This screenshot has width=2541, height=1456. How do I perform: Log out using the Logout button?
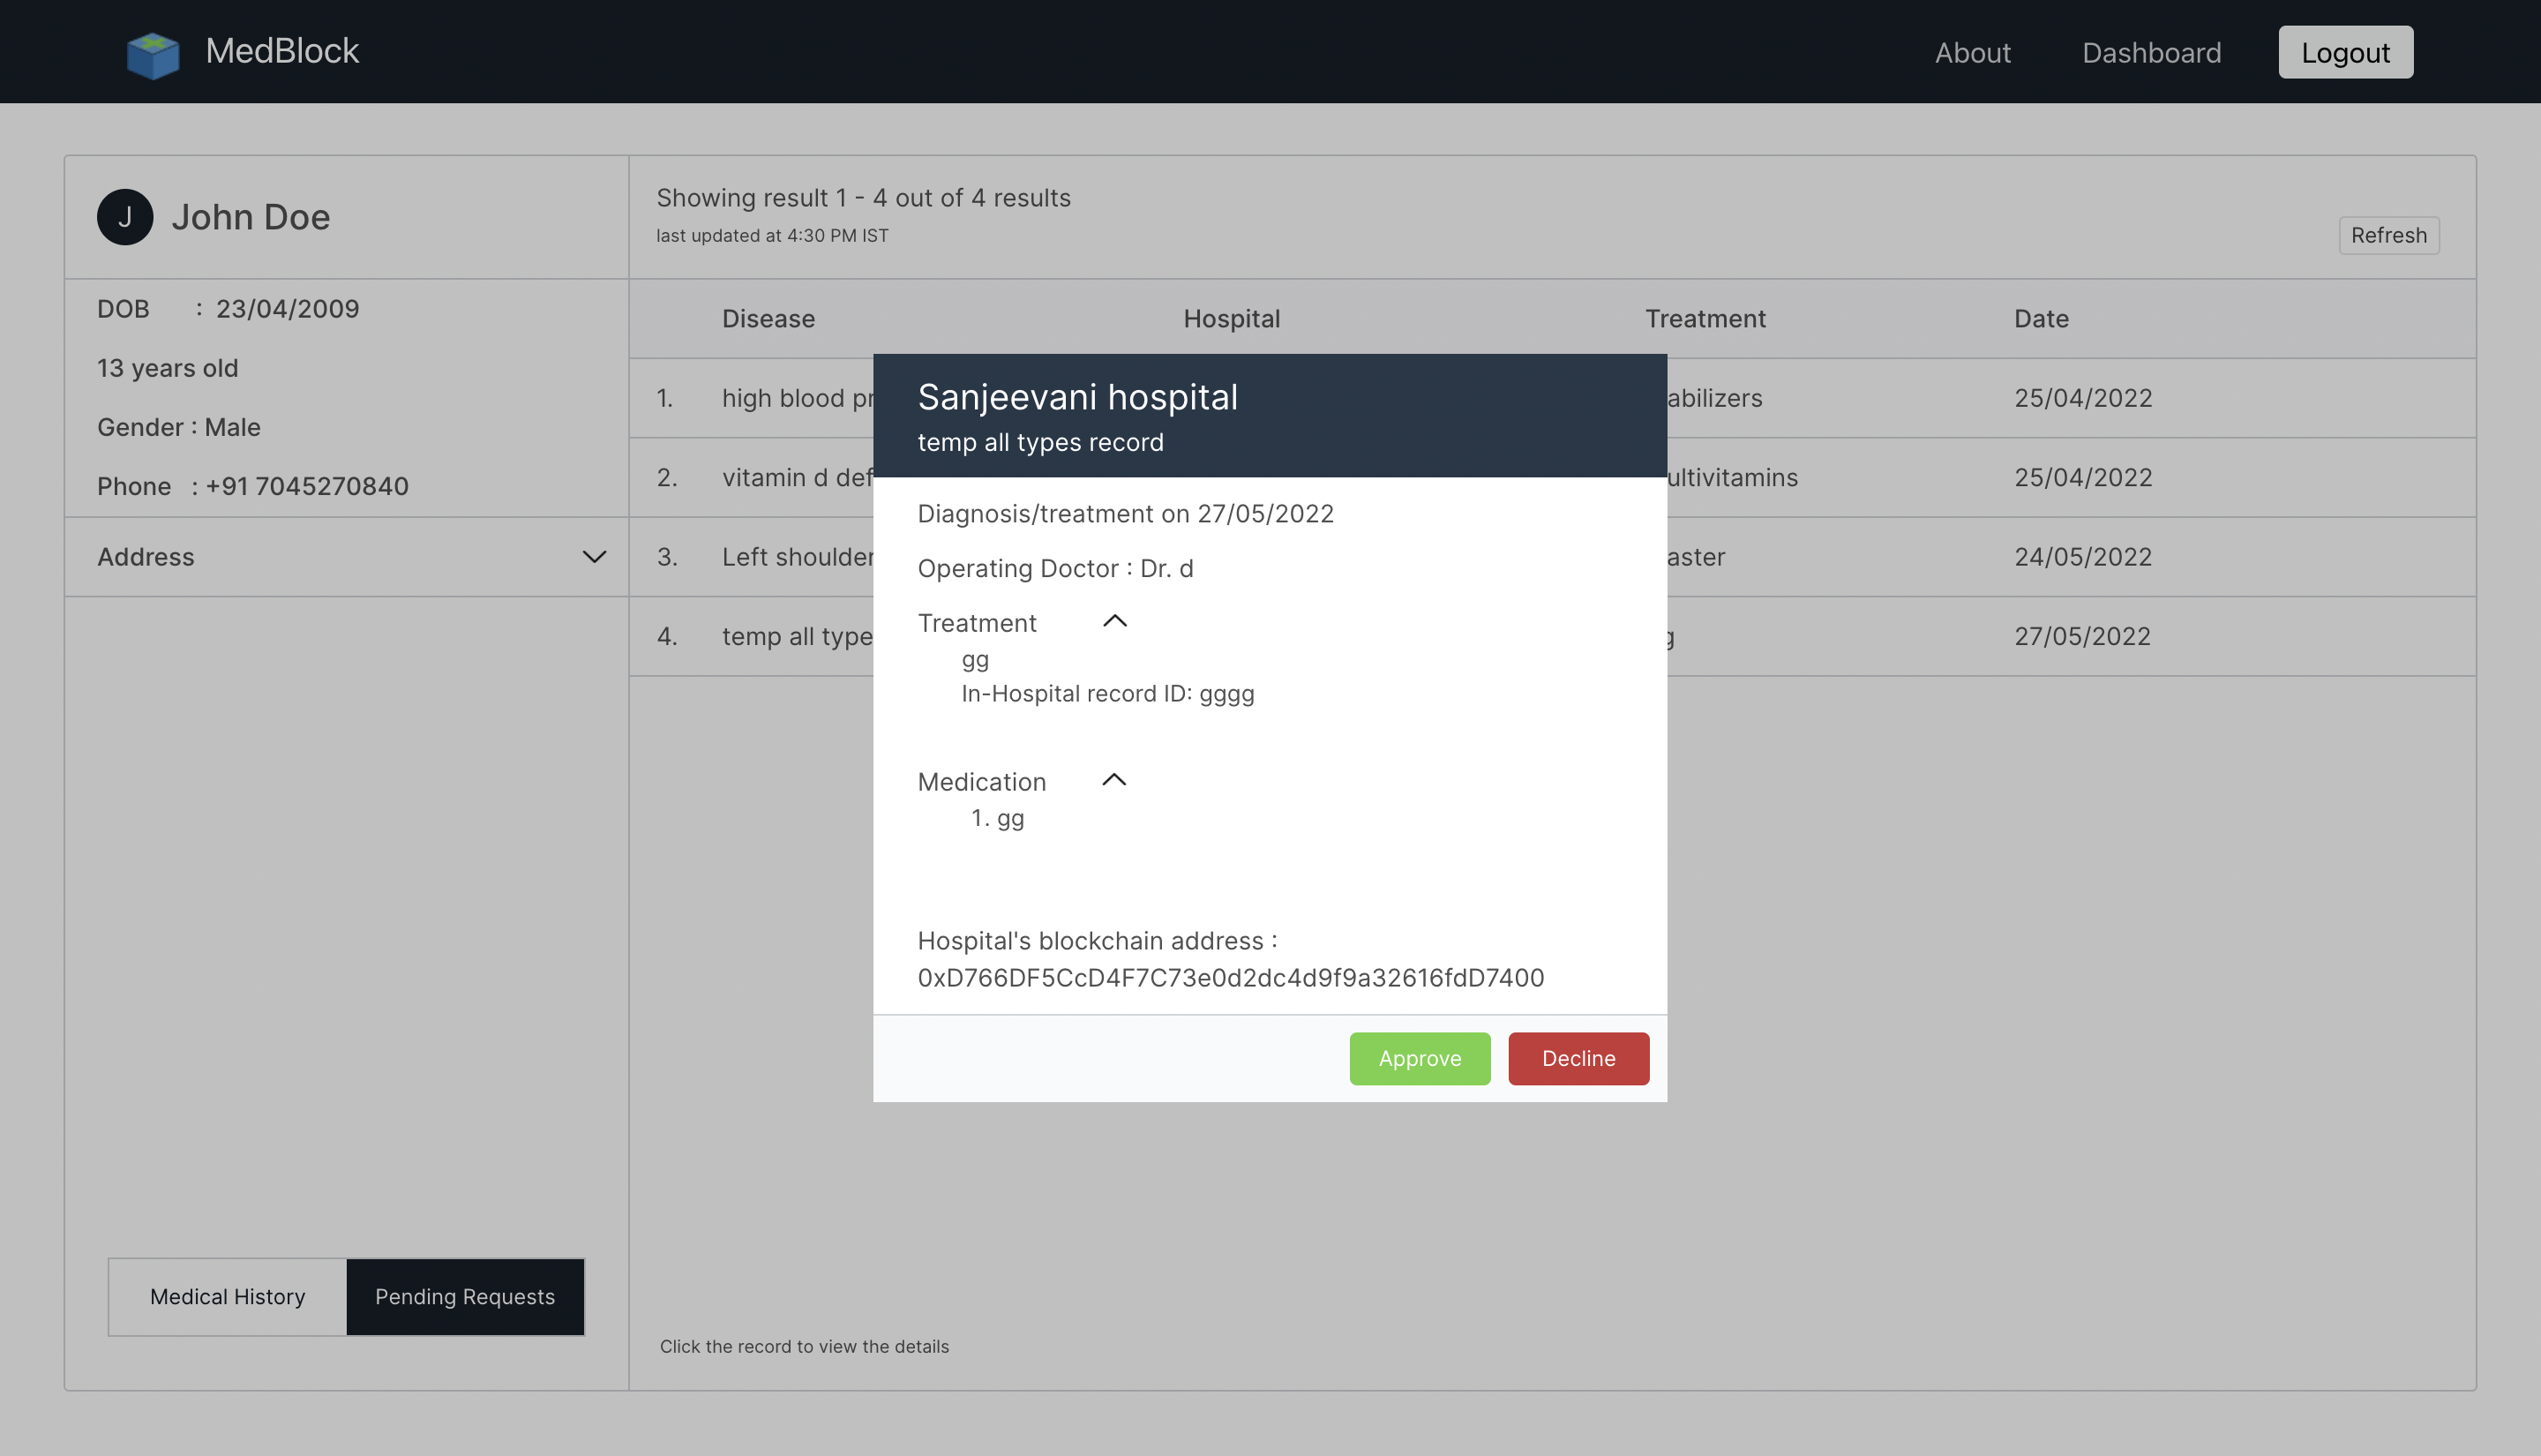(x=2344, y=52)
